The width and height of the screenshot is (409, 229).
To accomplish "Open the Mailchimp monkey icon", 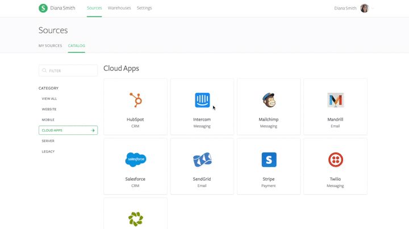I will [269, 100].
